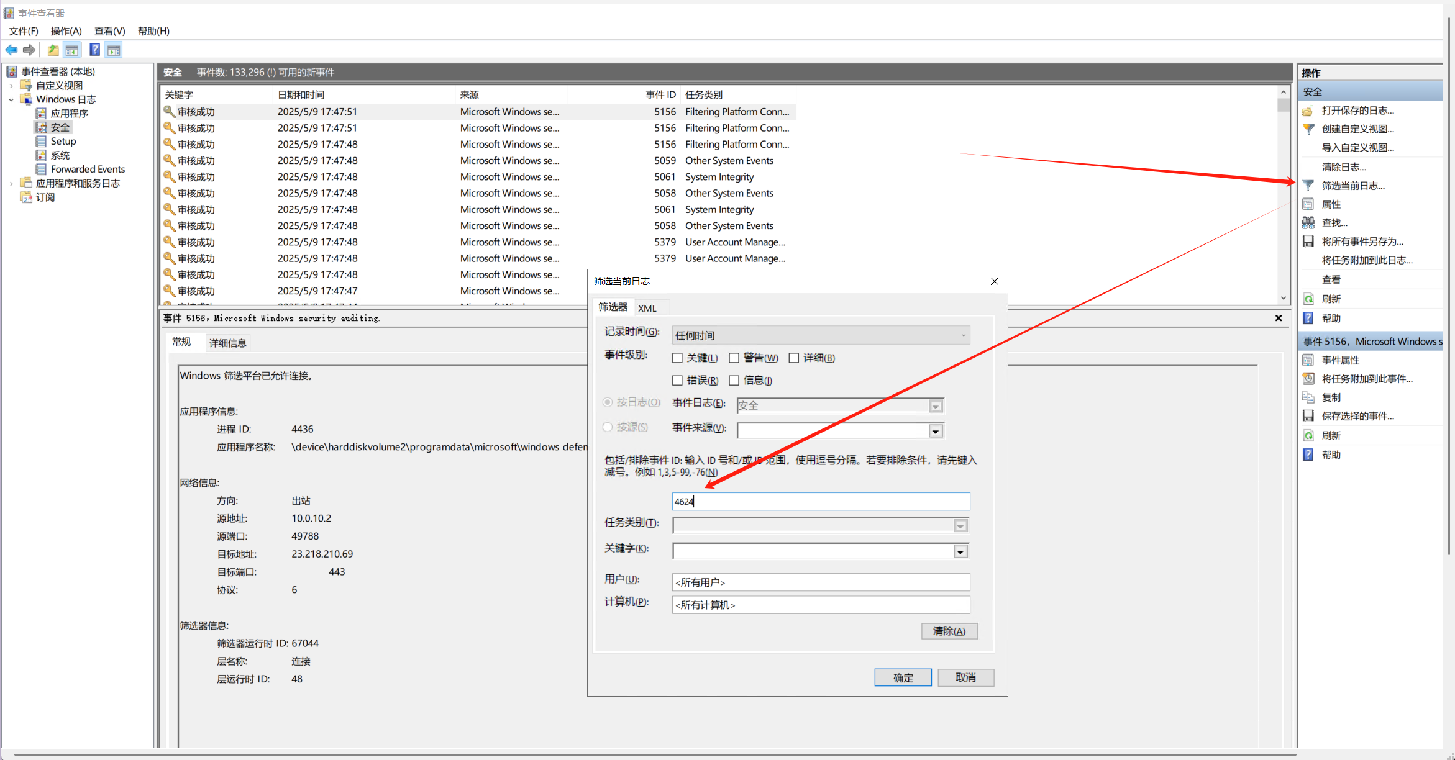Open the 记录时间 logged time dropdown
The width and height of the screenshot is (1455, 760).
[820, 335]
